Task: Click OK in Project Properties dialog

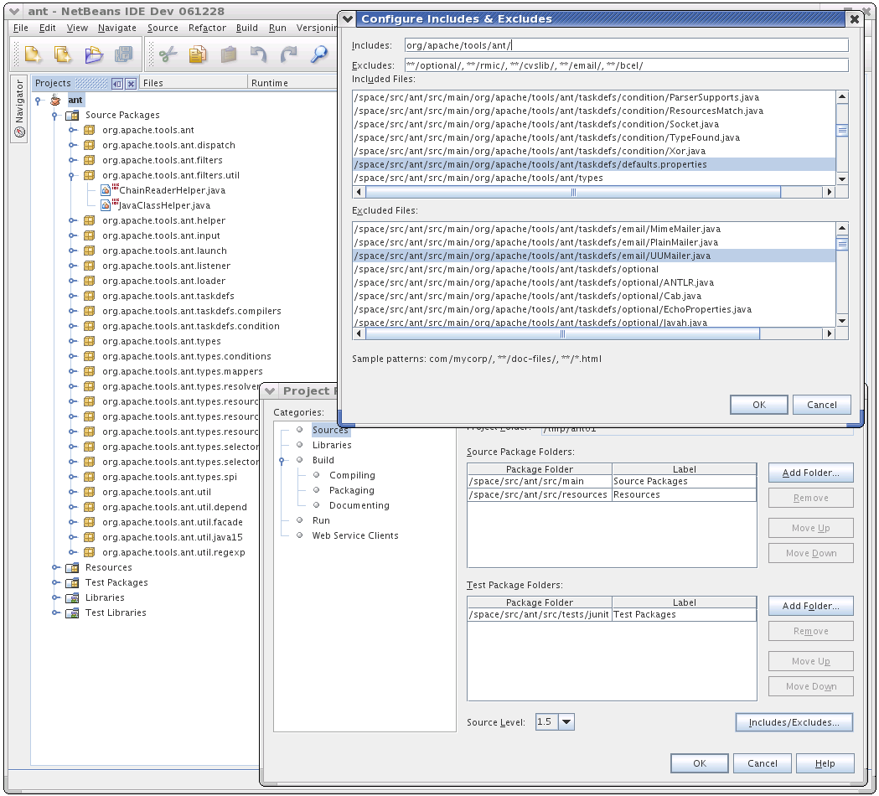Action: [x=699, y=763]
